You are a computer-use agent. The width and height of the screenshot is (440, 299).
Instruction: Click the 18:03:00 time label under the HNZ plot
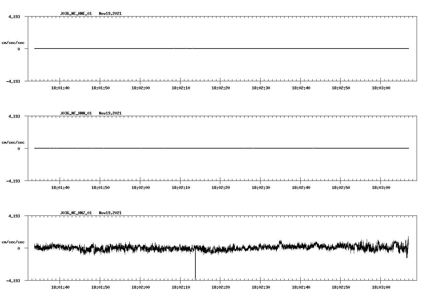pyautogui.click(x=381, y=287)
